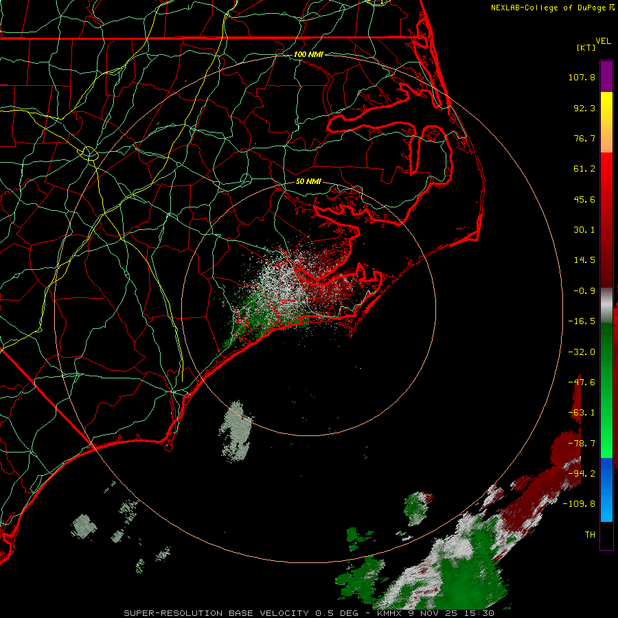Pick the green segment of color bar
The height and width of the screenshot is (618, 618).
(606, 390)
